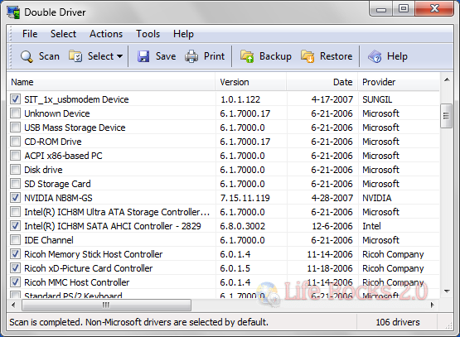Check the Disk drive checkbox
460x337 pixels.
[15, 170]
